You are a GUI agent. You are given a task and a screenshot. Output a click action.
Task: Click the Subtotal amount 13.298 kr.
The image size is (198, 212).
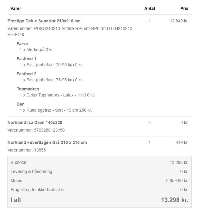click(179, 162)
